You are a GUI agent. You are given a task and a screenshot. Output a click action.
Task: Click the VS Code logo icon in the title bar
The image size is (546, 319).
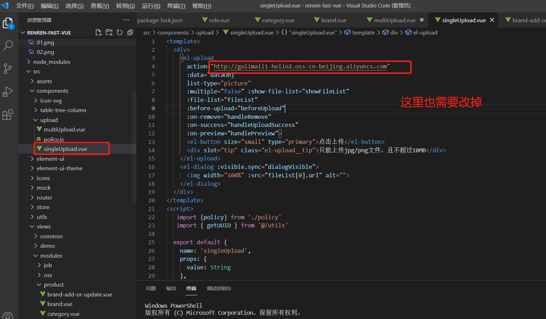[5, 6]
